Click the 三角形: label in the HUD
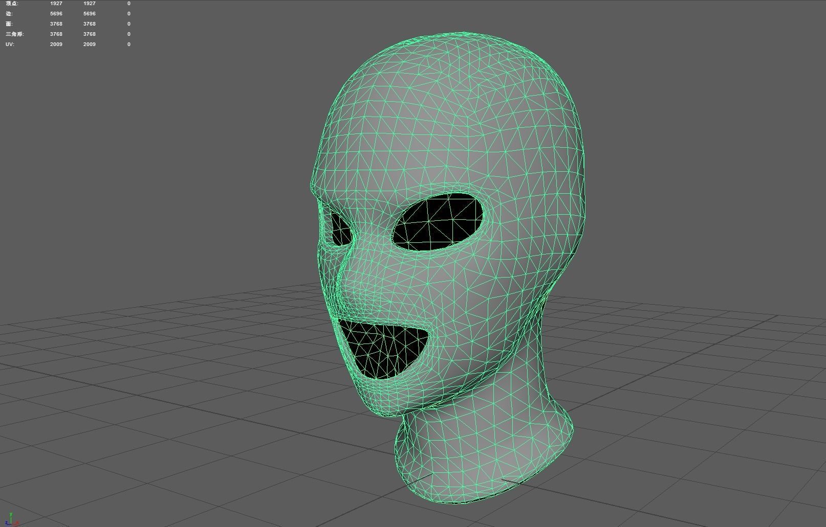Viewport: 826px width, 527px height. point(15,34)
